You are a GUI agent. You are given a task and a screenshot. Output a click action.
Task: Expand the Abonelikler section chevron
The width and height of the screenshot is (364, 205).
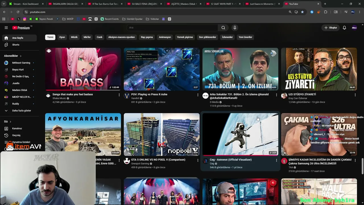[x=21, y=56]
